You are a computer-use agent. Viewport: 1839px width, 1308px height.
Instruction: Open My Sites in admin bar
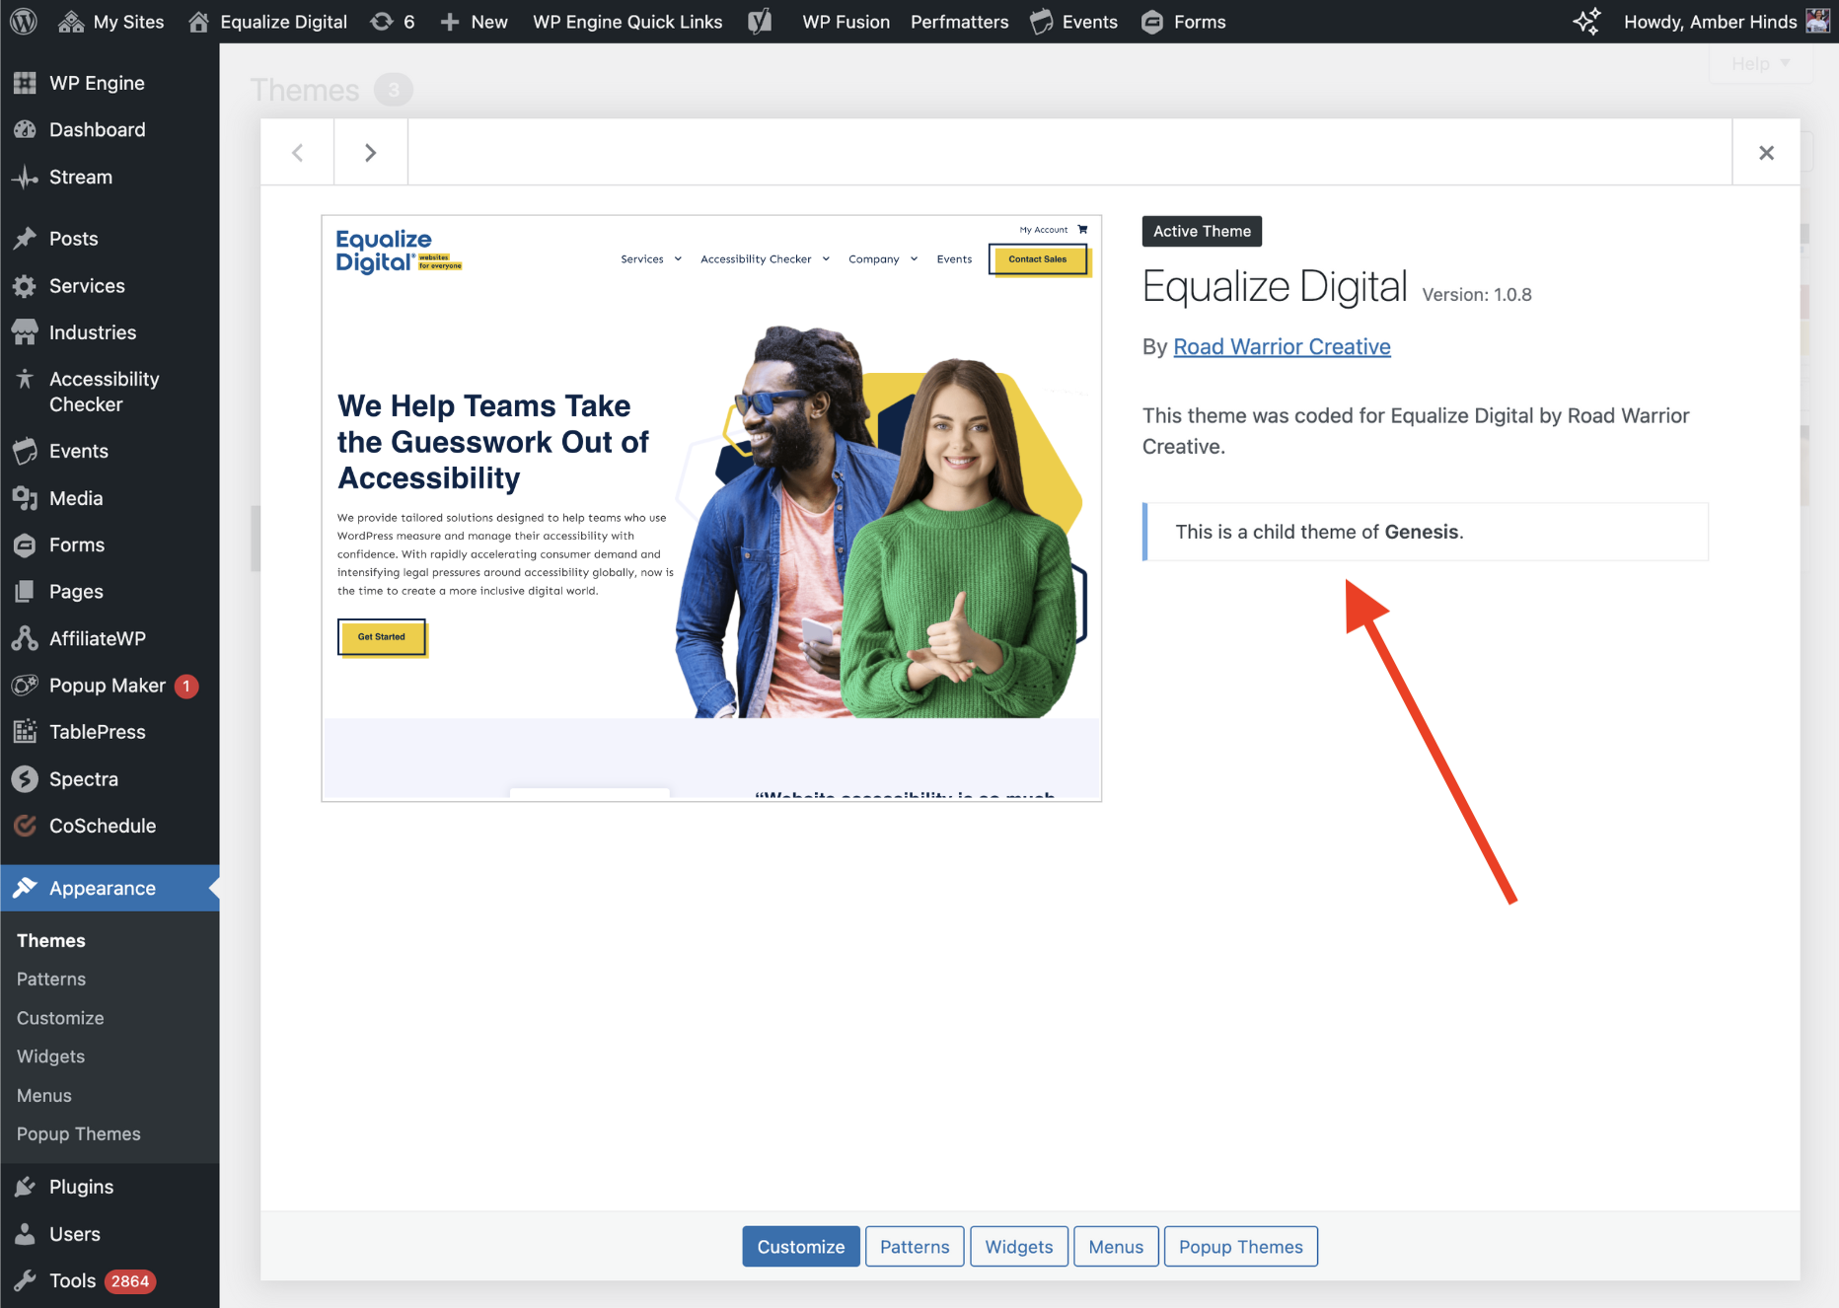click(x=110, y=21)
